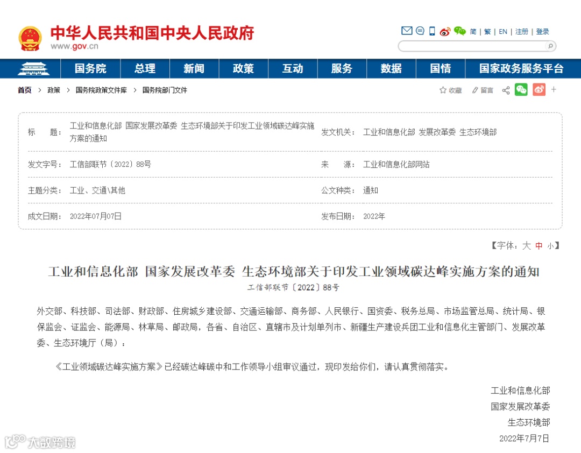Click document number 工信部联节〔2022〕88号 in table

(x=110, y=164)
